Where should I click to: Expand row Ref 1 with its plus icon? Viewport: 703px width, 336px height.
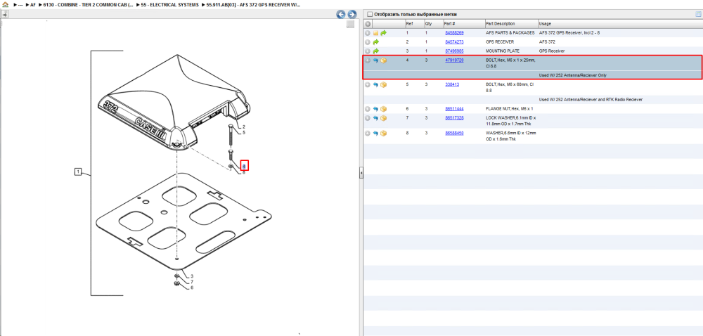pyautogui.click(x=368, y=33)
